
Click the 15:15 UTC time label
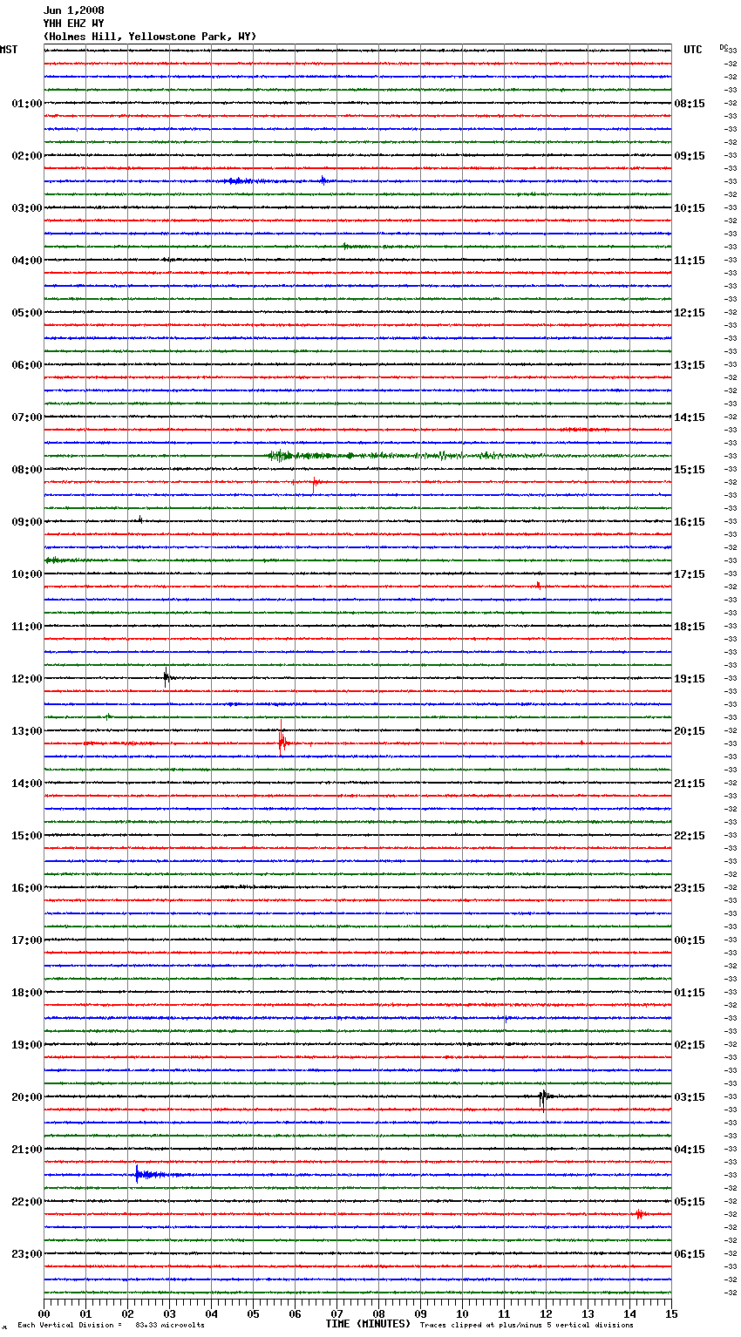click(690, 470)
